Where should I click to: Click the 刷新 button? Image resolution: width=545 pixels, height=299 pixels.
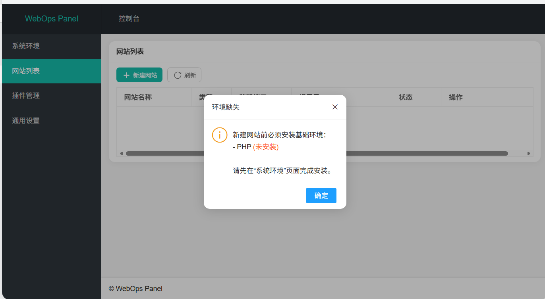[x=184, y=75]
